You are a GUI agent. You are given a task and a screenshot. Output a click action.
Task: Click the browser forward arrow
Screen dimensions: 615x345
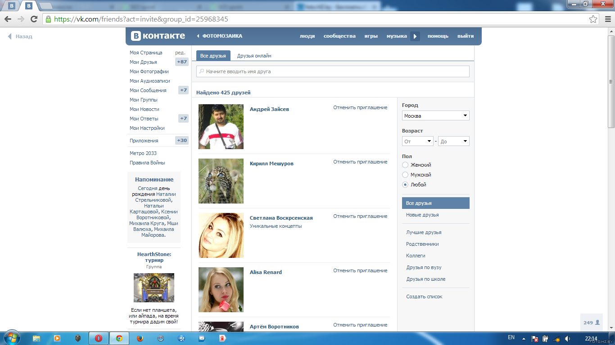[21, 19]
